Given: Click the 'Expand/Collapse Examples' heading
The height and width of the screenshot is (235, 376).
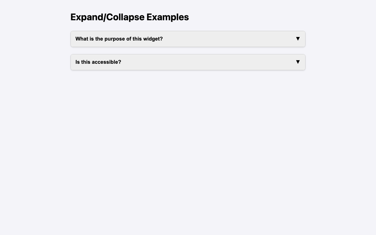Looking at the screenshot, I should (130, 17).
